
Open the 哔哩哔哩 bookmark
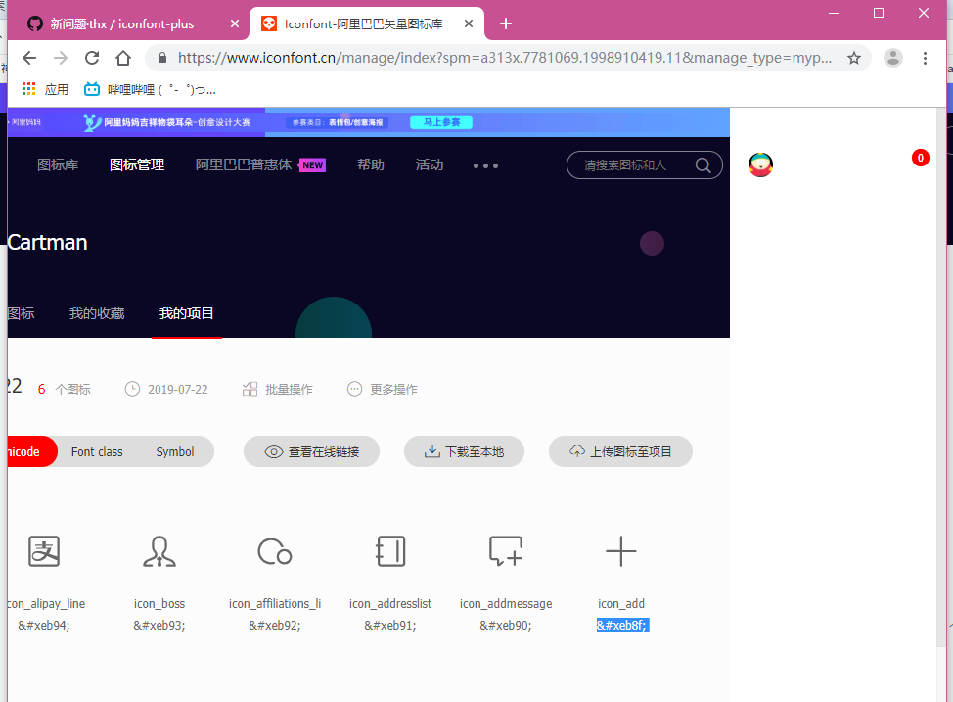[x=150, y=89]
